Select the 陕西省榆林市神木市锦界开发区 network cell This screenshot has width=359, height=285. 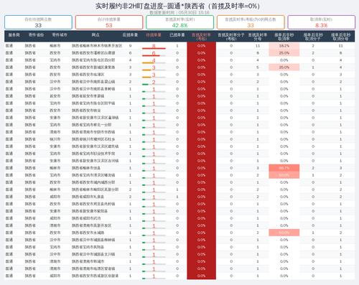point(97,46)
